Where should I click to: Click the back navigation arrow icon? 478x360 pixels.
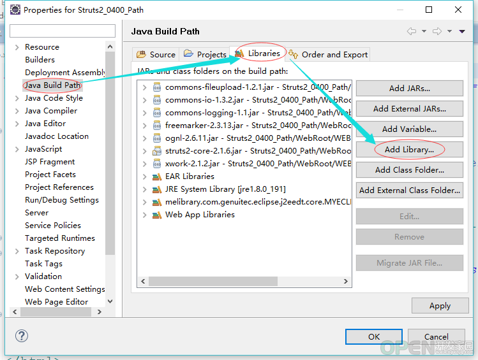pyautogui.click(x=412, y=31)
